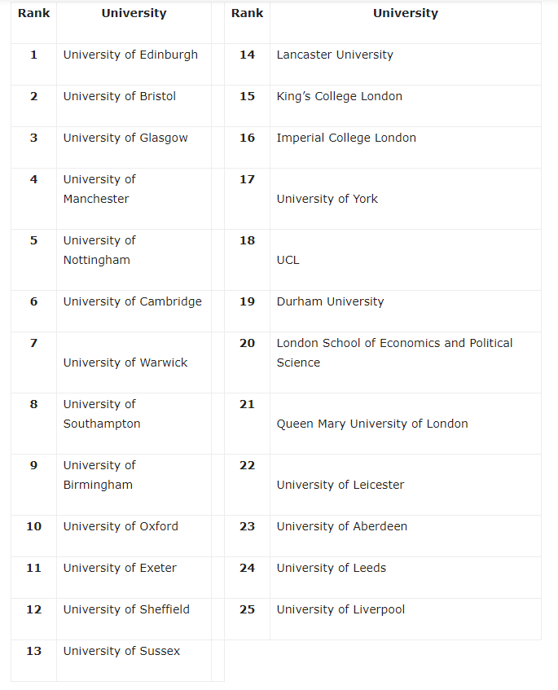The image size is (558, 690).
Task: Select the University of Exeter cell
Action: pyautogui.click(x=120, y=568)
